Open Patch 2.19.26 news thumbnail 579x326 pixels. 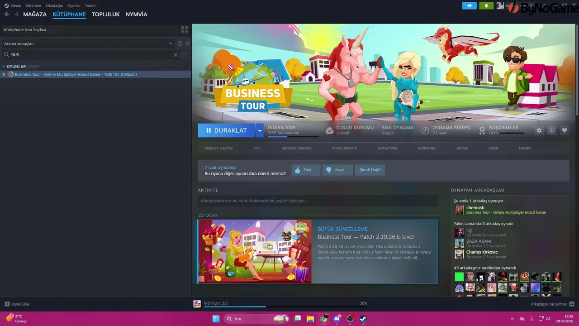click(255, 252)
